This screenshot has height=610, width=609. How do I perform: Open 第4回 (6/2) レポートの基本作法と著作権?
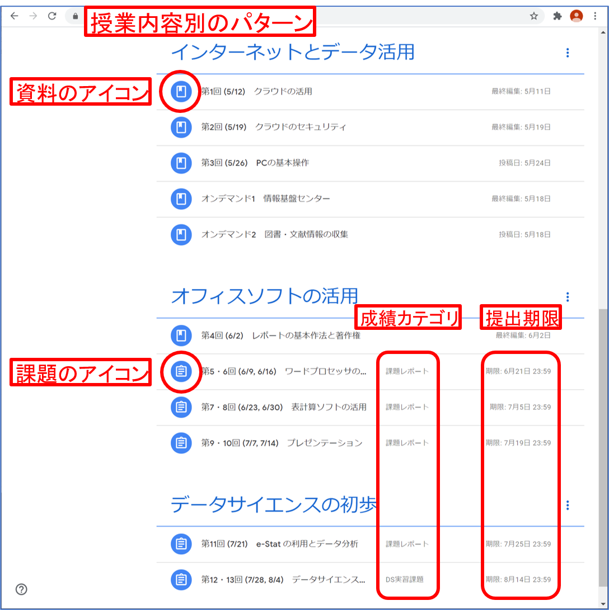[281, 335]
